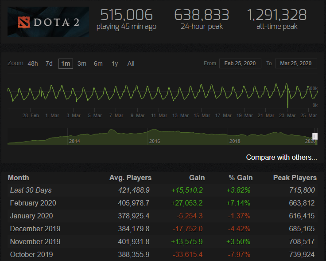Screen dimensions: 326x261
Task: Click the 739,924 peak players value
Action: [302, 254]
